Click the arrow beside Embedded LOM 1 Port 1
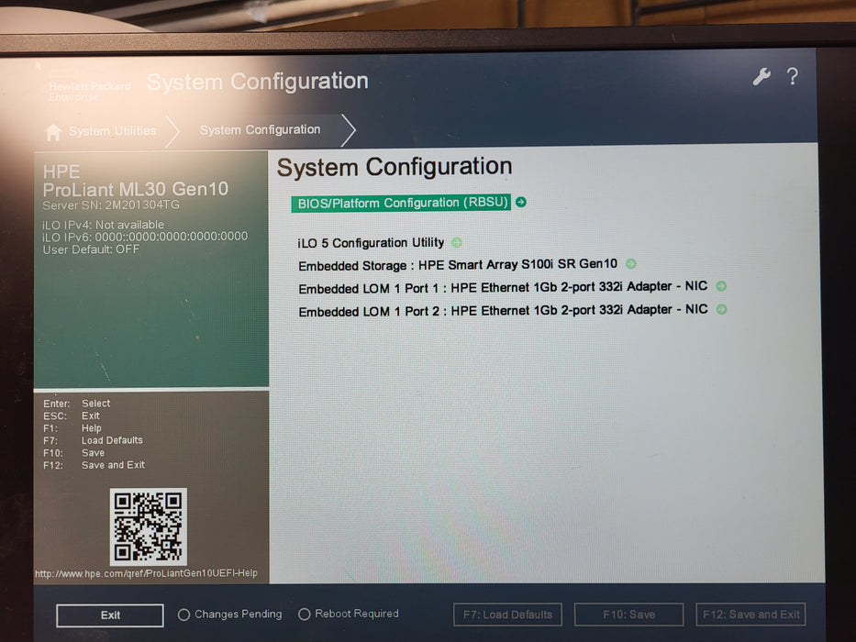The width and height of the screenshot is (856, 642). click(x=719, y=286)
